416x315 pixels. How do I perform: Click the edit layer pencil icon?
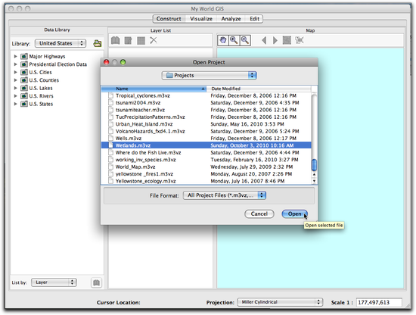click(x=128, y=41)
